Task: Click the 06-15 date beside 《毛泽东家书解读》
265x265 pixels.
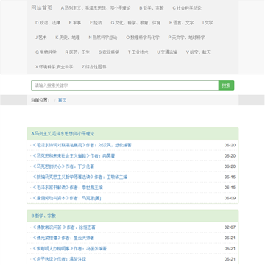Action: tap(230, 188)
